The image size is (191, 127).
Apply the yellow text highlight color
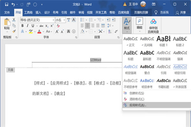click(31, 31)
